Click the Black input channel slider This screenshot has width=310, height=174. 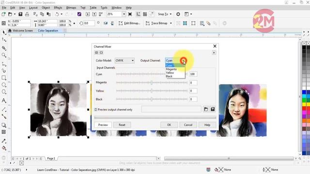pyautogui.click(x=152, y=99)
